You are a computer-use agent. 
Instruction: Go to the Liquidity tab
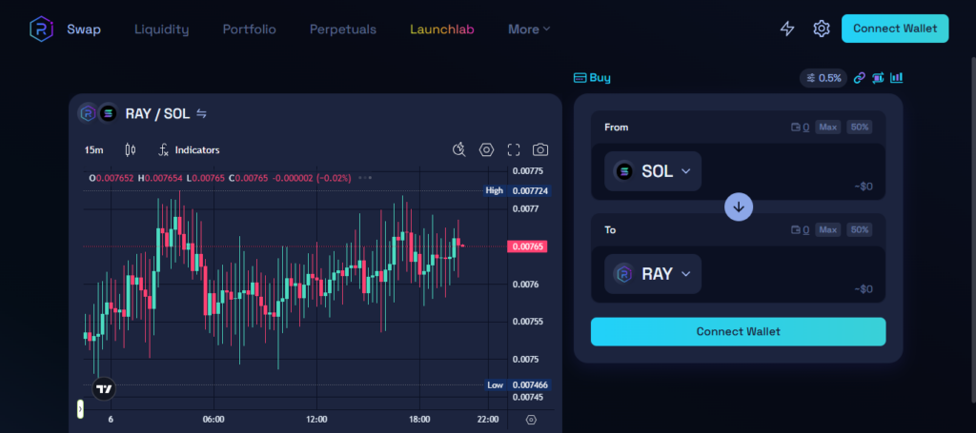[x=161, y=30]
